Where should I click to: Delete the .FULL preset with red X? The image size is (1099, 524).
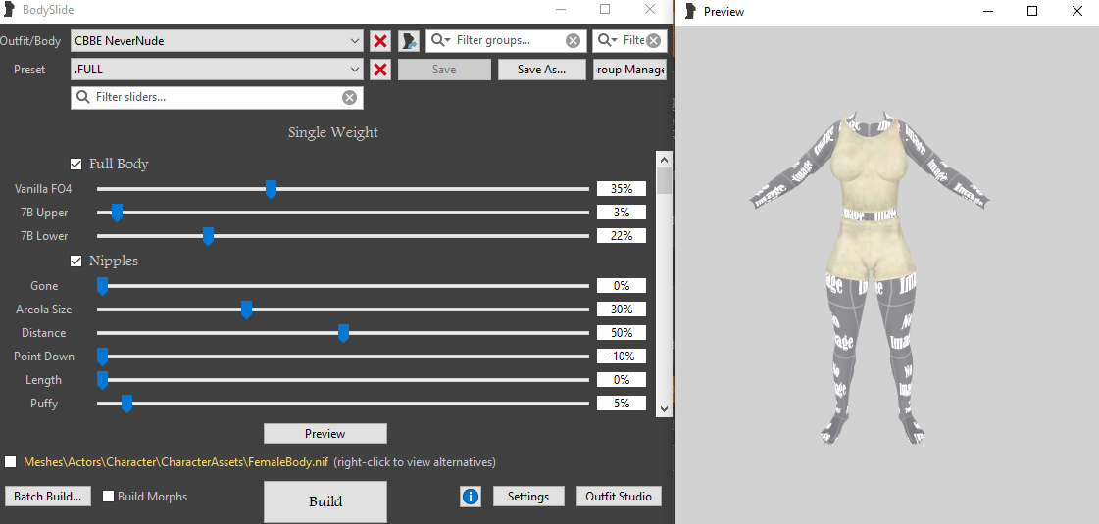point(380,70)
